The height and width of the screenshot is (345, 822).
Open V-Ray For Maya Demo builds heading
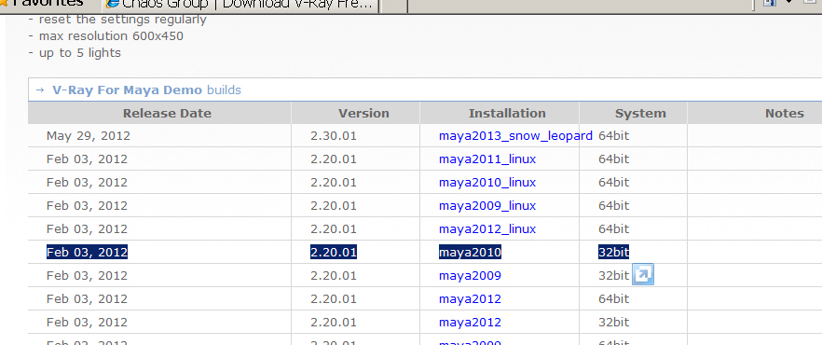147,90
